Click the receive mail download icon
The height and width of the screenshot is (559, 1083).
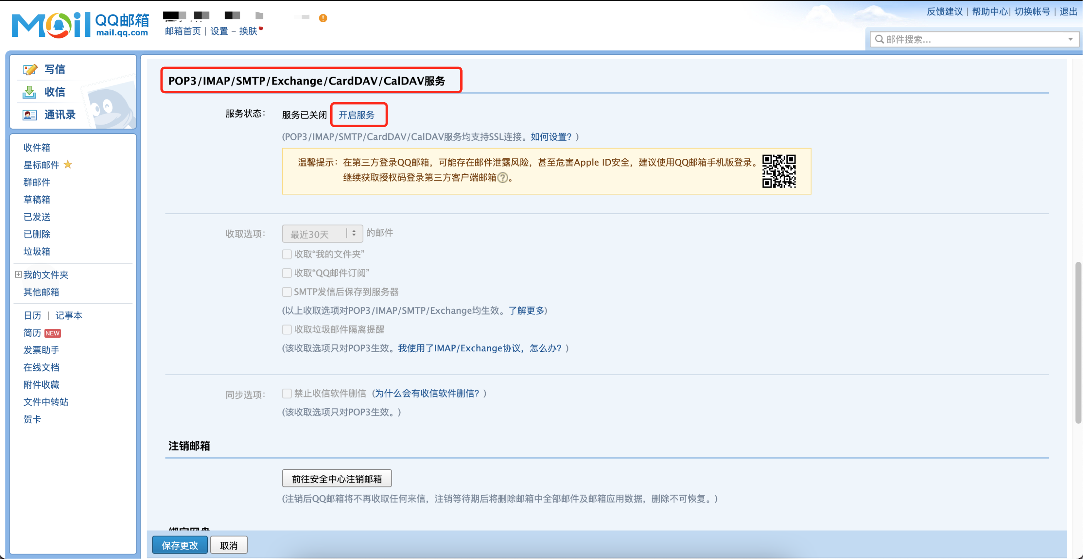29,92
